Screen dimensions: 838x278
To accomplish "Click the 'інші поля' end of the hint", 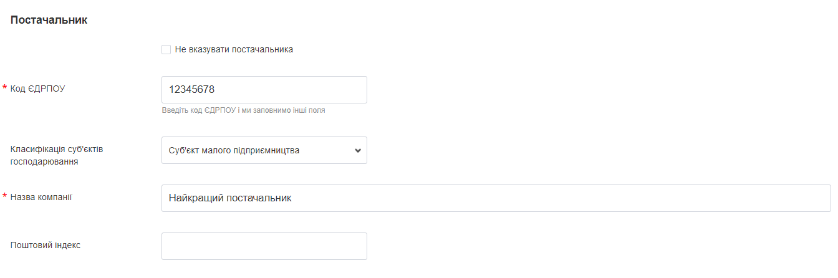I will 310,110.
